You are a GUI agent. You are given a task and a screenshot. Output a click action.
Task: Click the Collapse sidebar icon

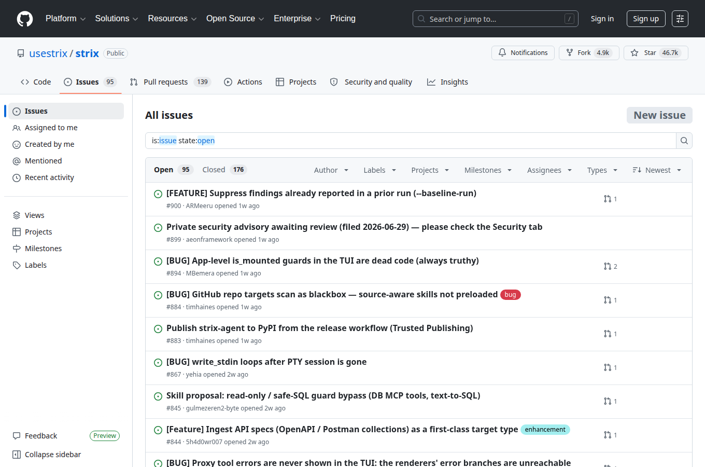17,455
